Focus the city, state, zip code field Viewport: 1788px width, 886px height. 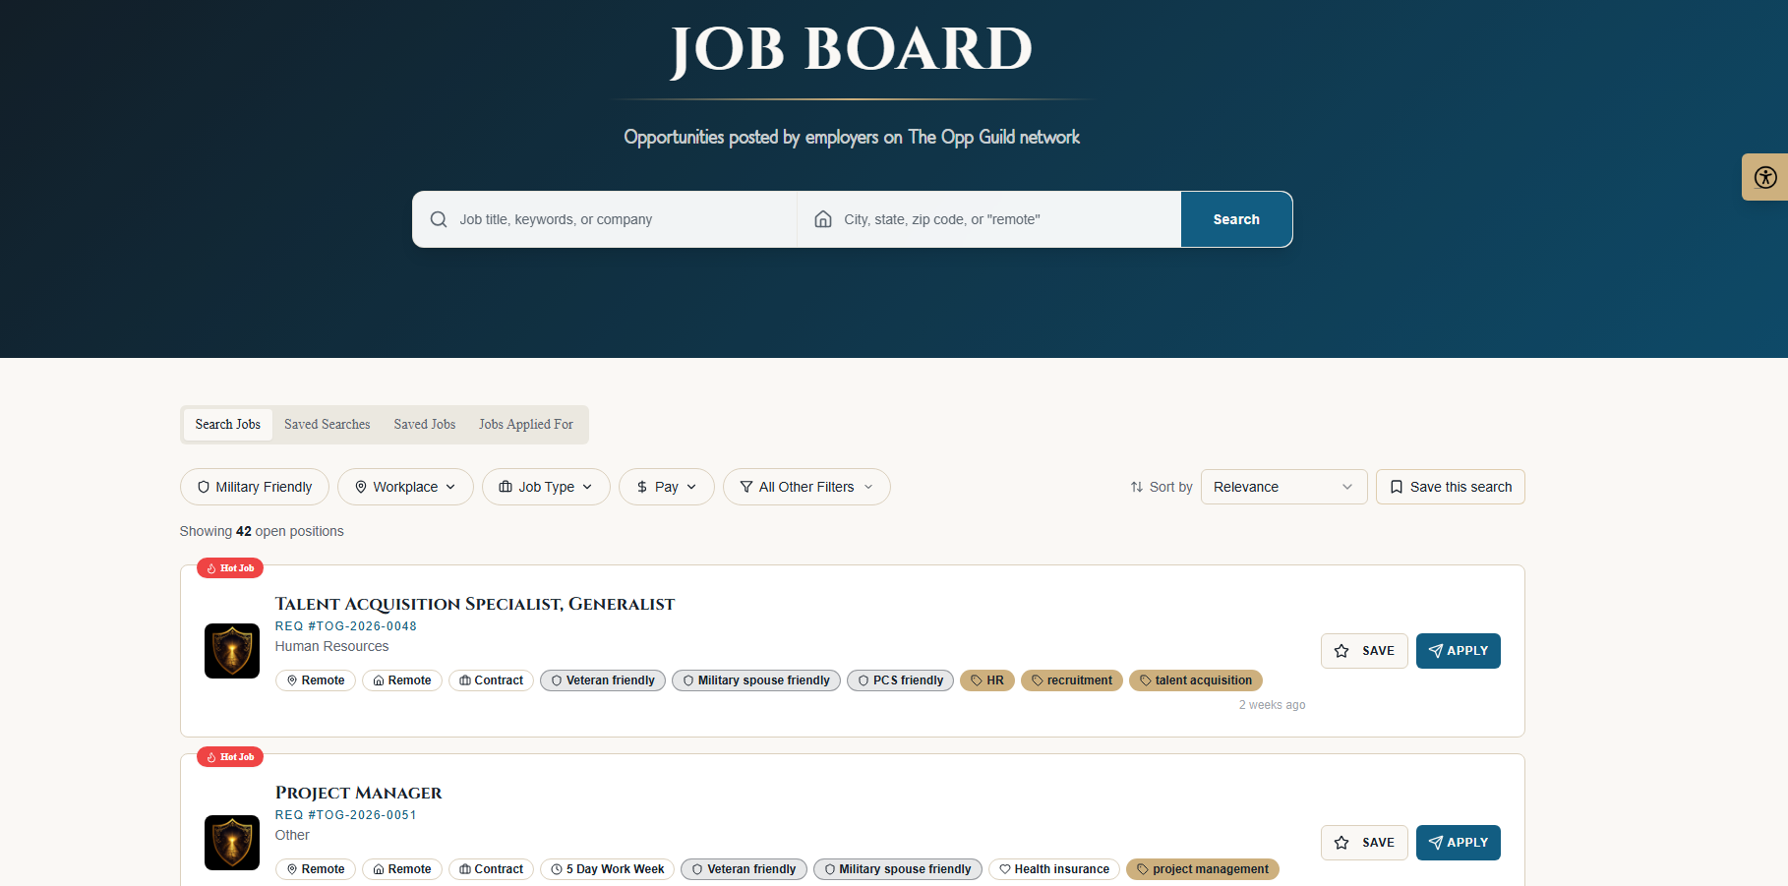[x=989, y=219]
